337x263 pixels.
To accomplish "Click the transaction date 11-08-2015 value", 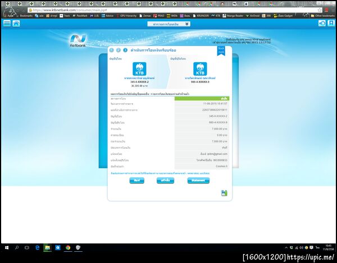I will (215, 104).
